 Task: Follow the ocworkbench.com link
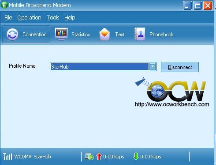(x=172, y=104)
